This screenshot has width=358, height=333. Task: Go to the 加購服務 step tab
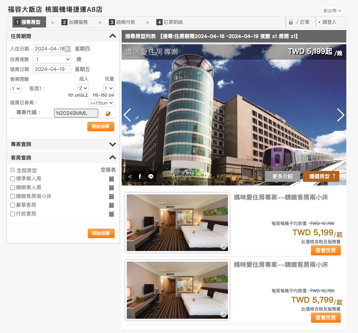point(75,22)
